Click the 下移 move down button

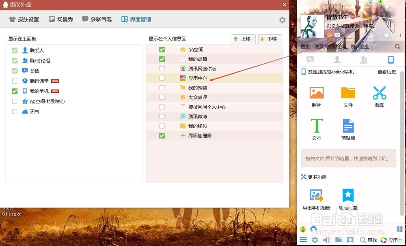270,39
